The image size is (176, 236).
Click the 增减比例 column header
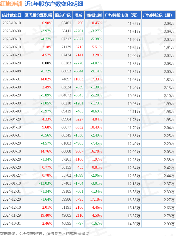click(94, 15)
